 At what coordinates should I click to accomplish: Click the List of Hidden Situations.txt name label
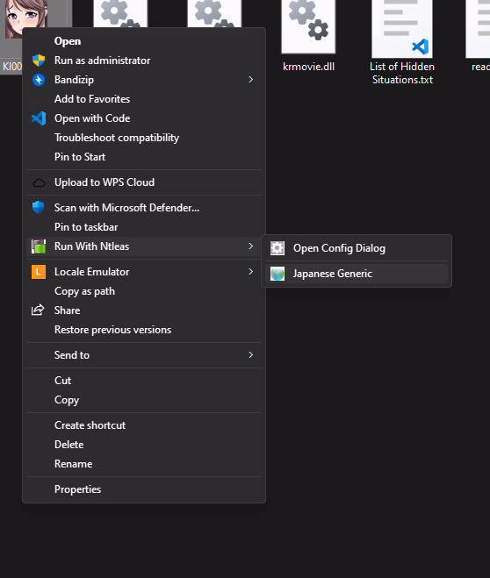tap(402, 73)
